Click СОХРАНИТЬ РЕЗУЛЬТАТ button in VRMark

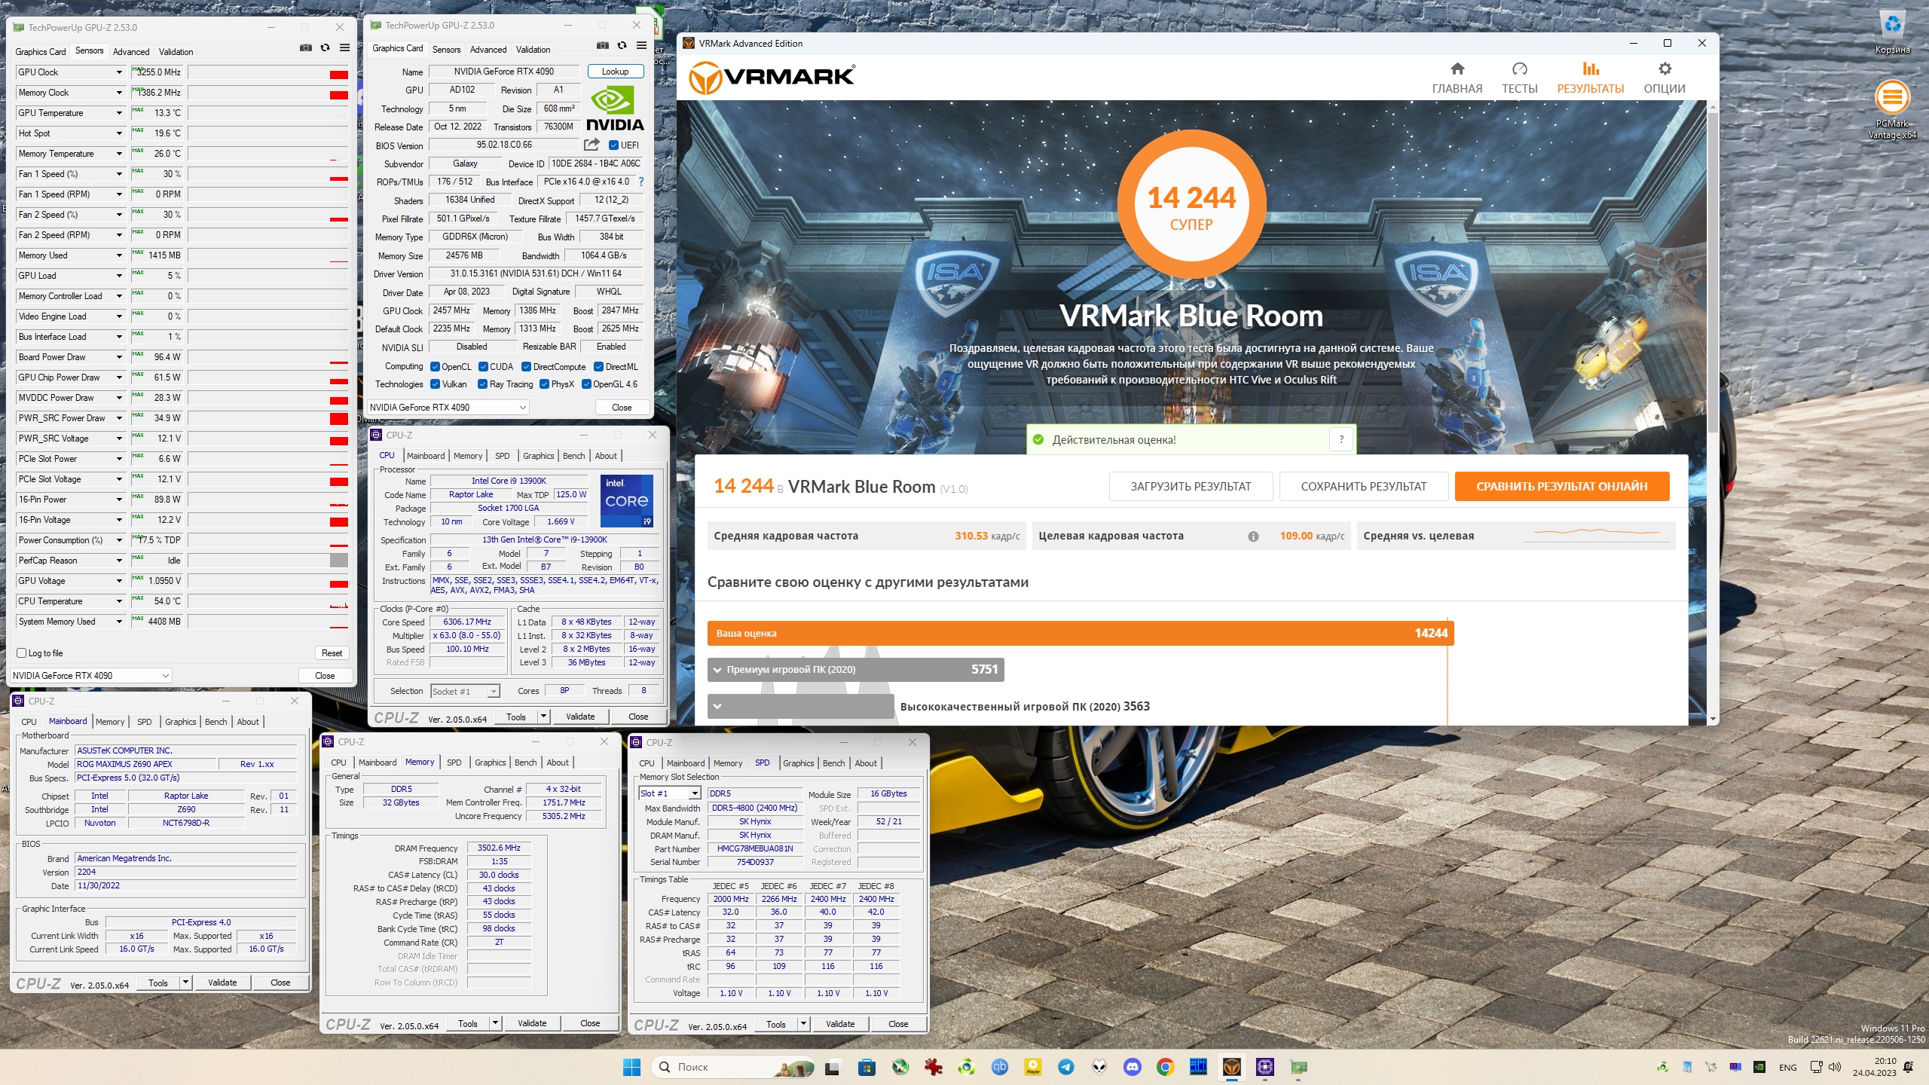[1364, 487]
